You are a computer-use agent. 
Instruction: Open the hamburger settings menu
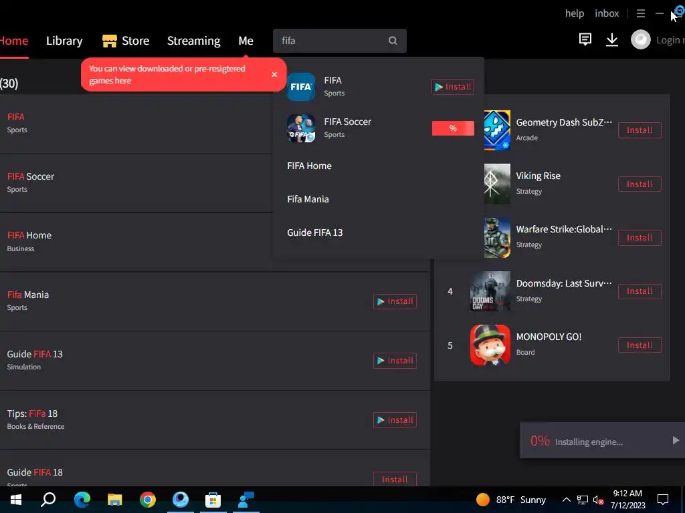pos(640,13)
